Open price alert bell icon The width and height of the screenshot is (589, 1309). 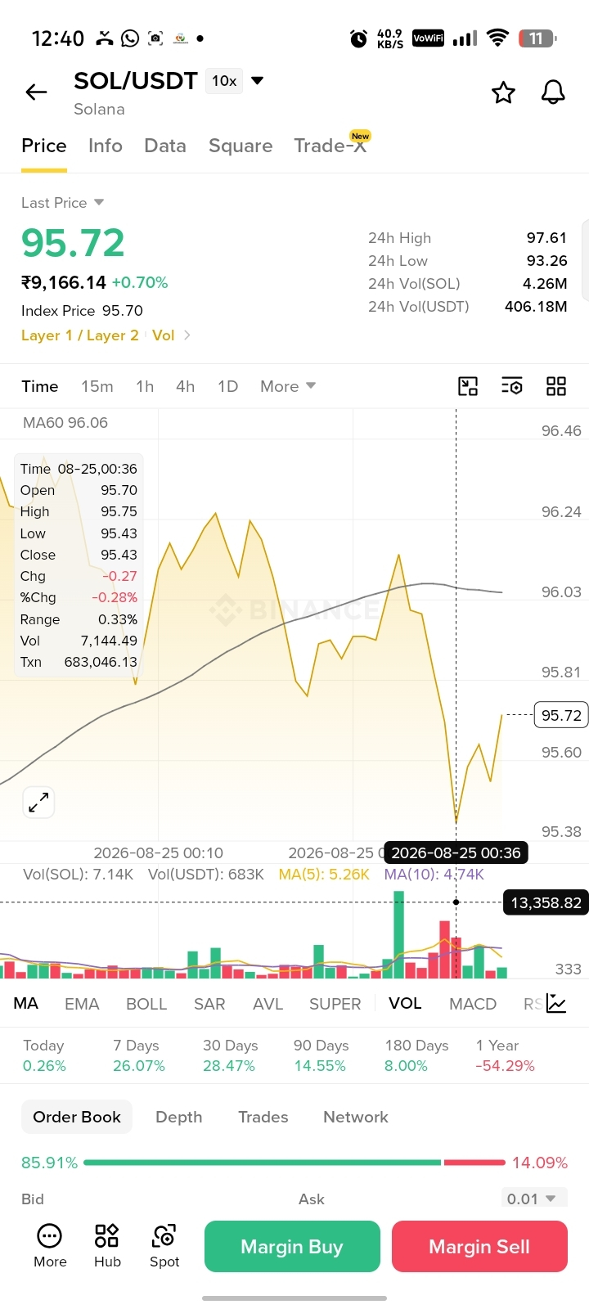click(x=553, y=92)
